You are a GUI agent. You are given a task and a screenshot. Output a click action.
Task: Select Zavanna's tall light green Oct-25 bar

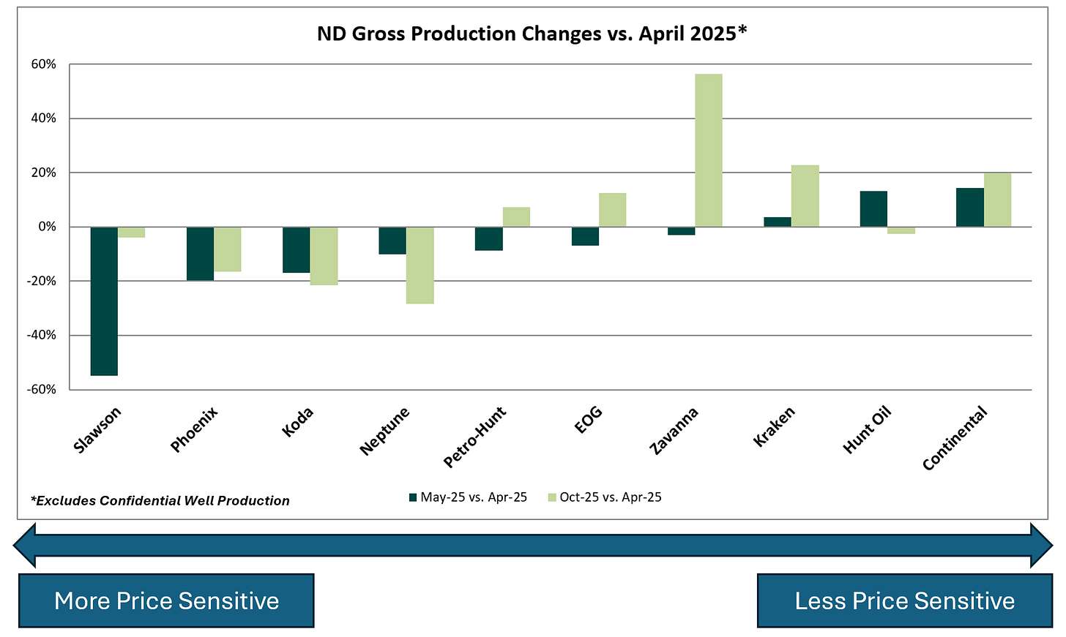pyautogui.click(x=709, y=151)
